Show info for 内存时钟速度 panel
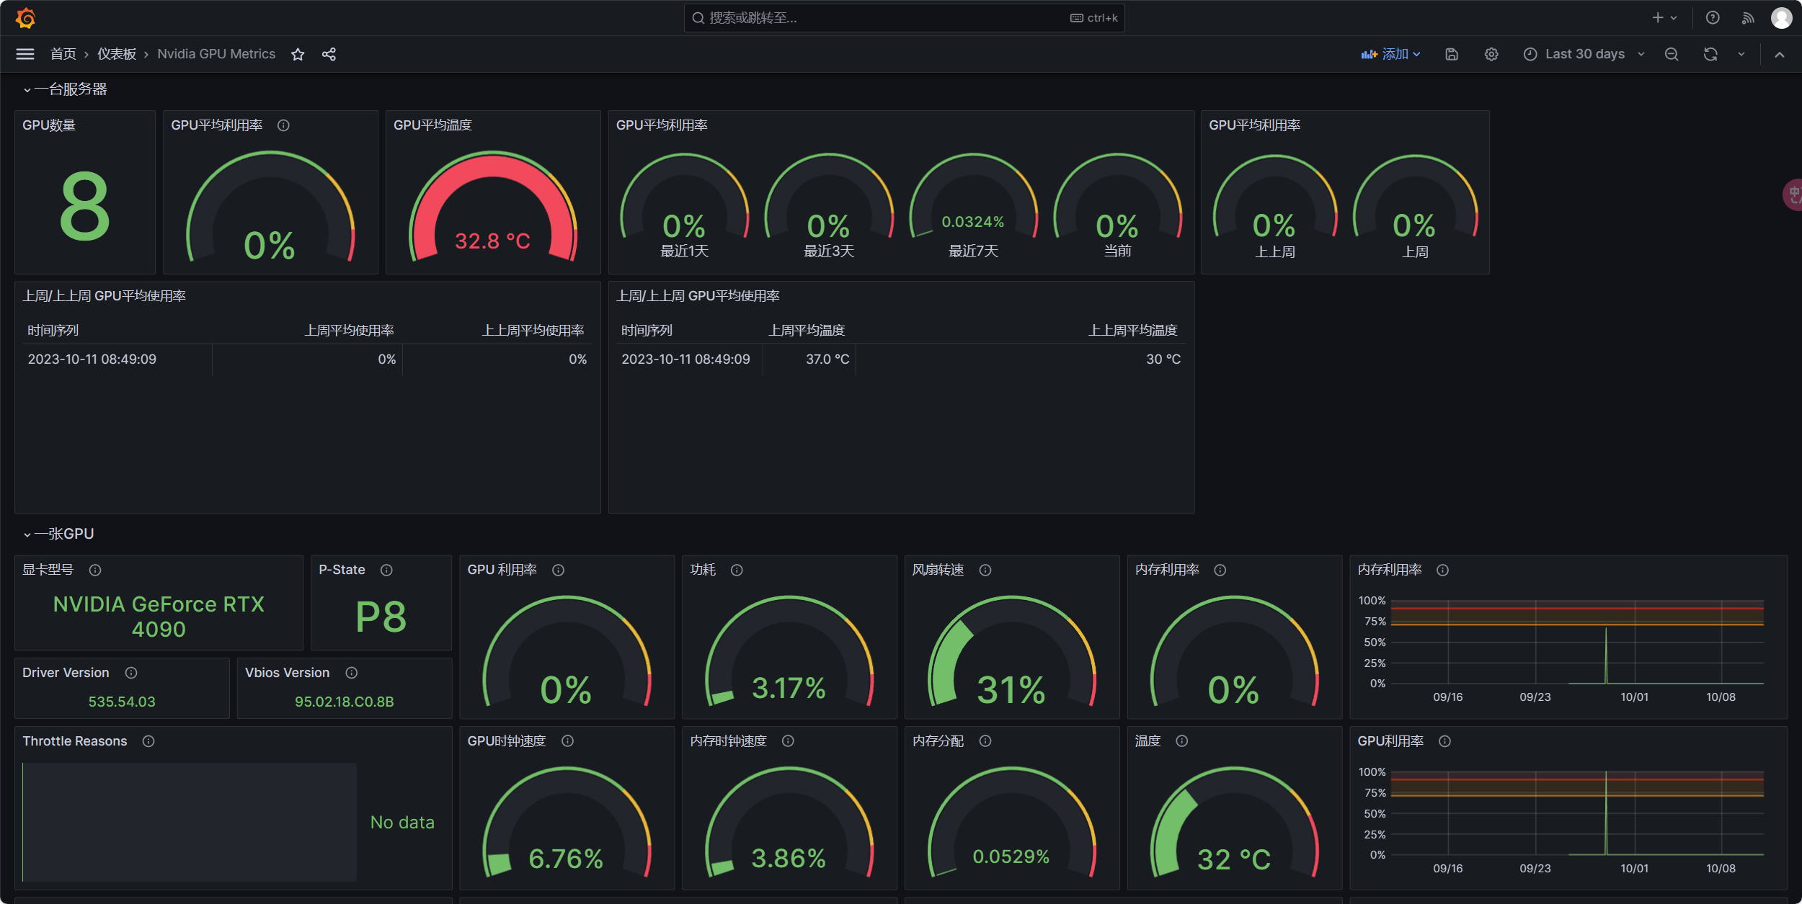 click(788, 741)
